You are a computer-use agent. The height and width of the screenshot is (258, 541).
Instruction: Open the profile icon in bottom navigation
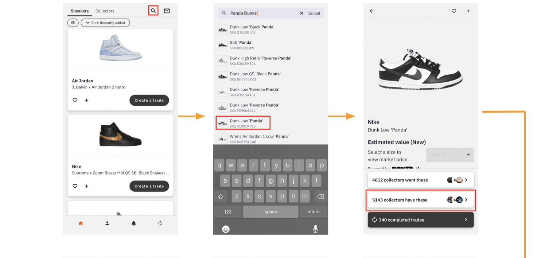tap(107, 223)
